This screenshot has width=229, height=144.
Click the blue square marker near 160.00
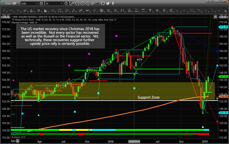pyautogui.click(x=217, y=51)
